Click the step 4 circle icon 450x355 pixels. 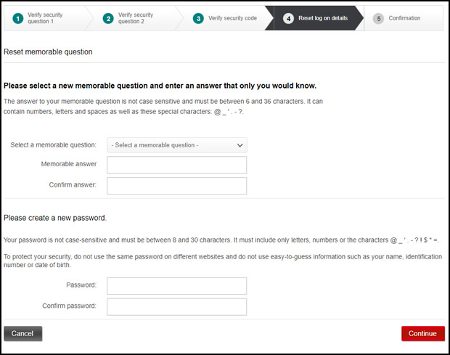[288, 19]
